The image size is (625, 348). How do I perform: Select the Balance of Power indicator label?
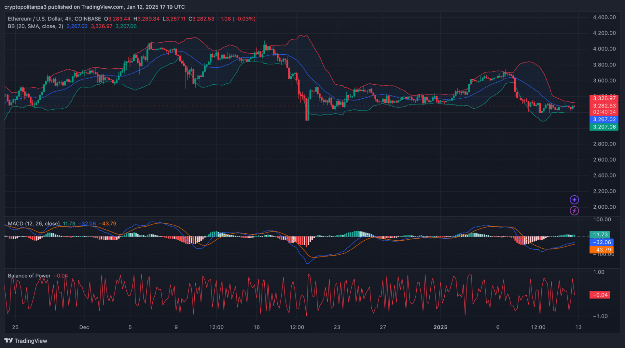coord(29,276)
